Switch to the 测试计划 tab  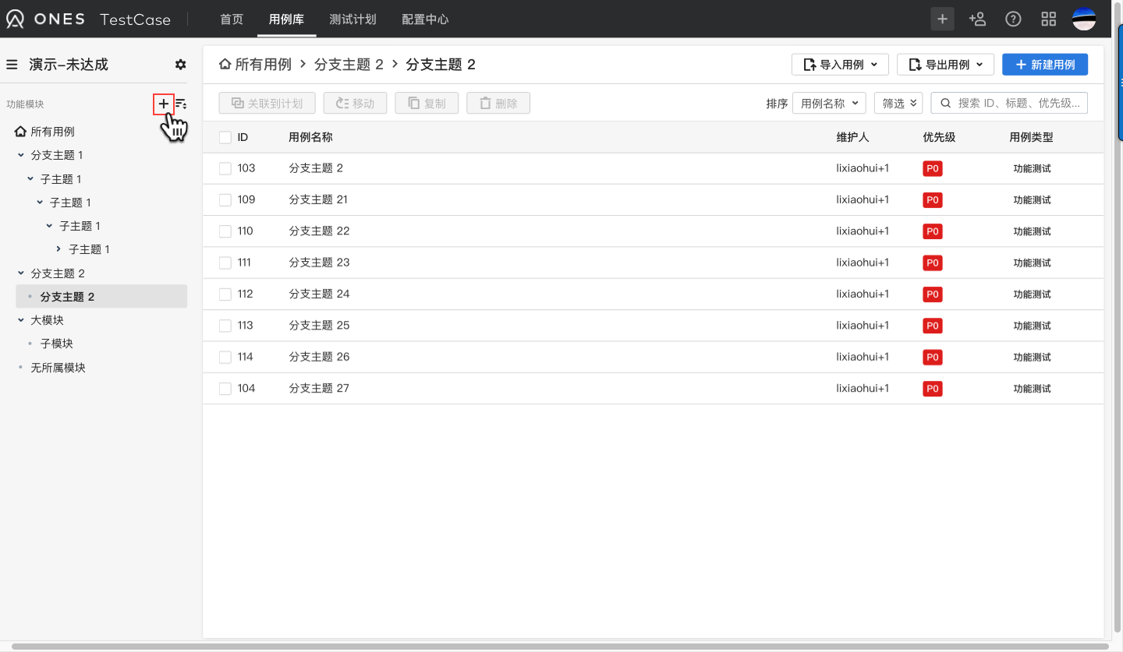click(352, 19)
